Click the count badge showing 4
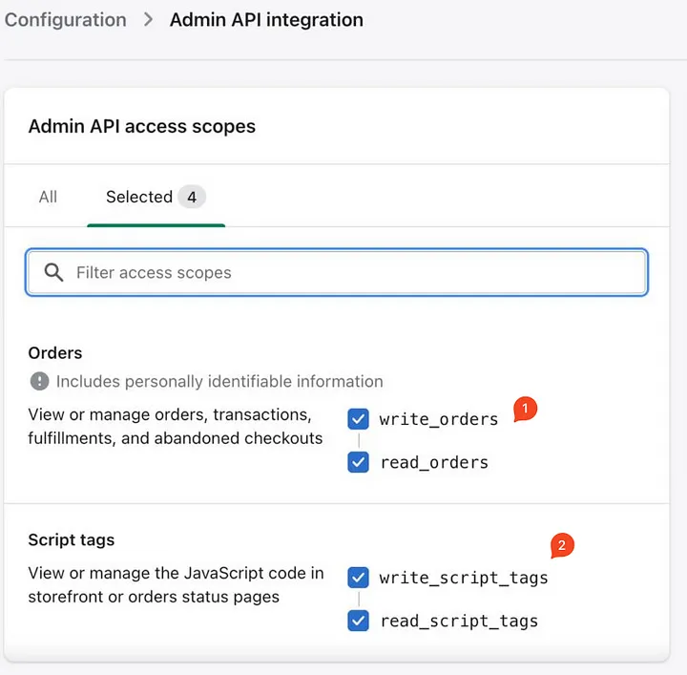 tap(192, 197)
